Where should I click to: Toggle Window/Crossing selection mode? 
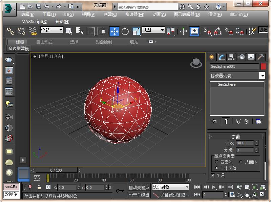pos(101,31)
